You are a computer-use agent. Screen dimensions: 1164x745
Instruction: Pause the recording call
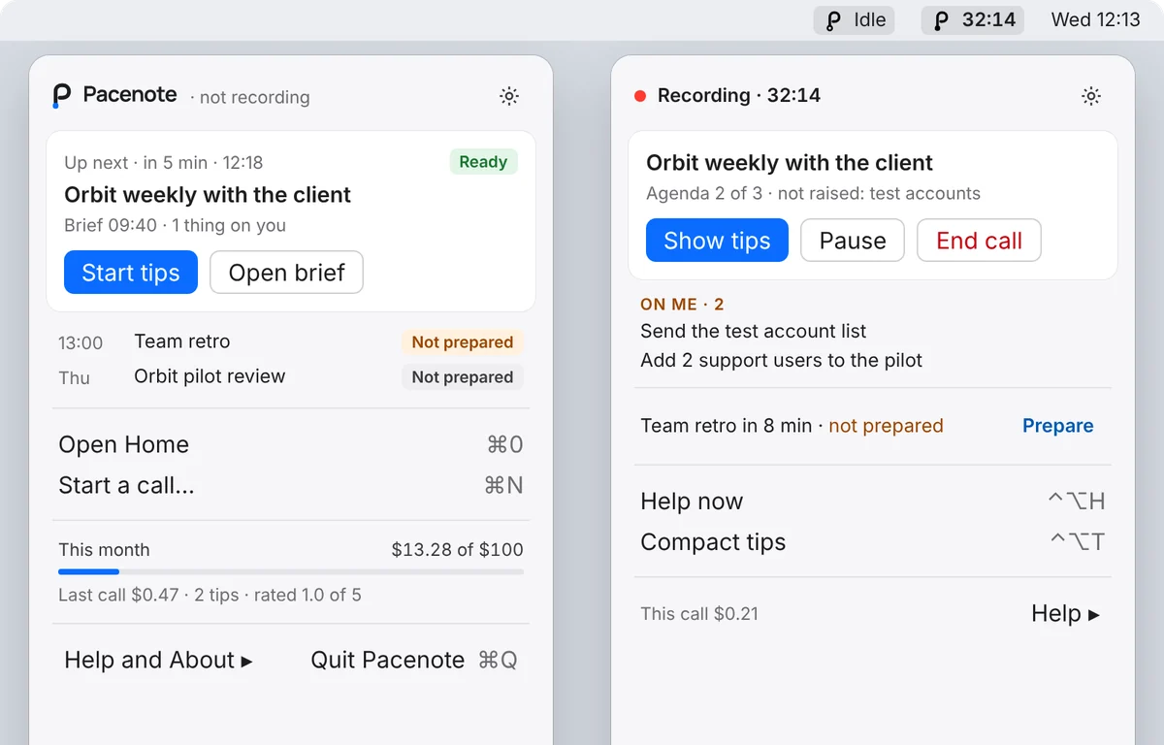(853, 241)
